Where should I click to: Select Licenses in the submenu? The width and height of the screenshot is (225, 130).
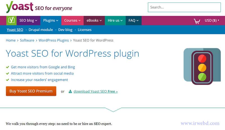point(85,30)
